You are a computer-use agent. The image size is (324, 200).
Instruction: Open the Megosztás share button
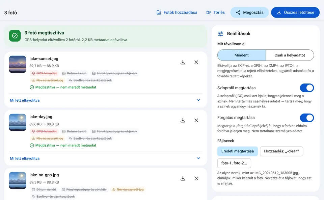click(x=249, y=12)
